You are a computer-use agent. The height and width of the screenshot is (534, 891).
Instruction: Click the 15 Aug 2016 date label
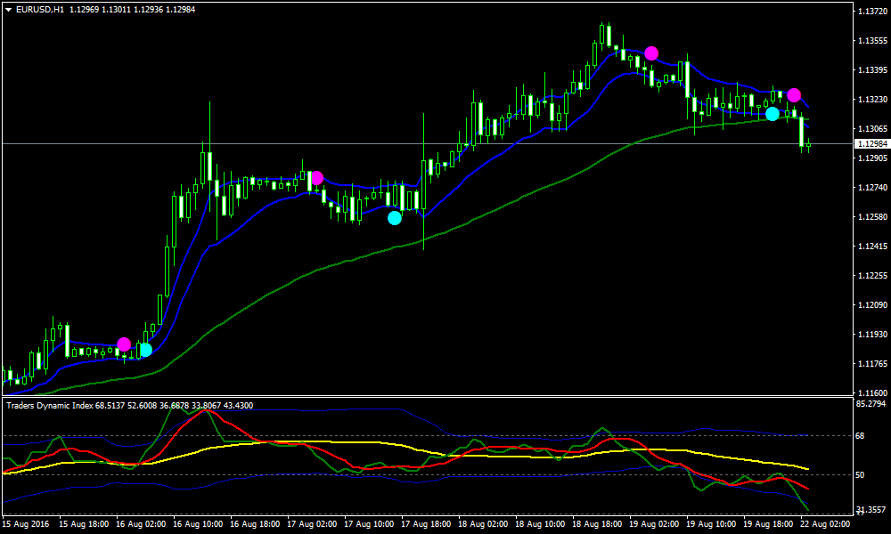point(24,525)
